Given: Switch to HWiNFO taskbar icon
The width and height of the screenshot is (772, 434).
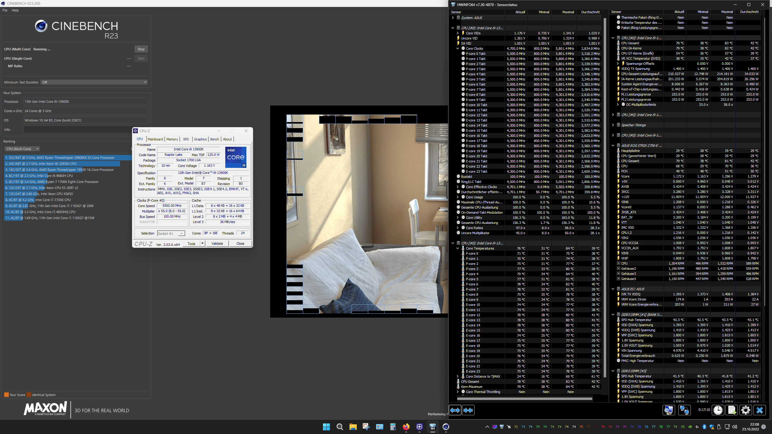Looking at the screenshot, I should (x=432, y=427).
